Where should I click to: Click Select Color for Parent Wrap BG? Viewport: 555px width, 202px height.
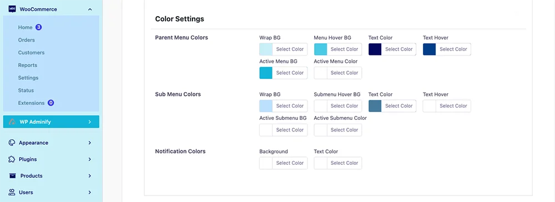(290, 49)
